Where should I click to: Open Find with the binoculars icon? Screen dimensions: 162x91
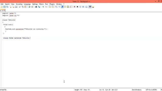coord(36,7)
